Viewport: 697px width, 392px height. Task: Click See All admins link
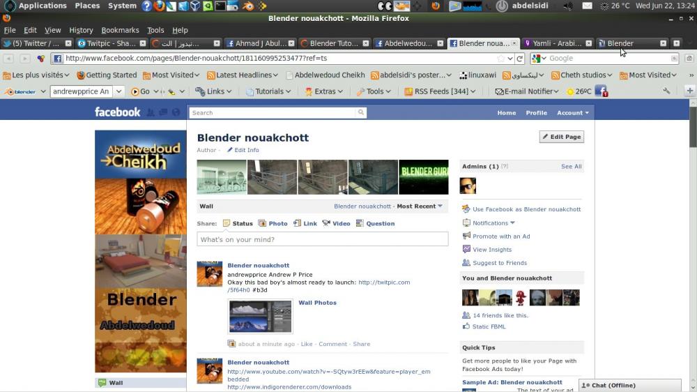[x=572, y=166]
